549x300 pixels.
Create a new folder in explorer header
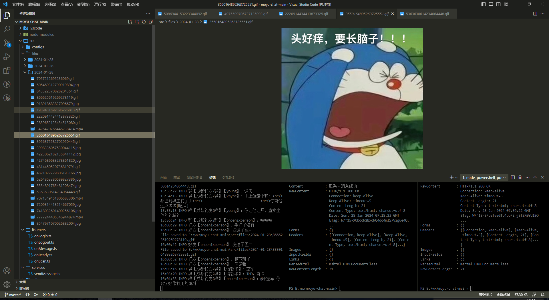pos(137,22)
